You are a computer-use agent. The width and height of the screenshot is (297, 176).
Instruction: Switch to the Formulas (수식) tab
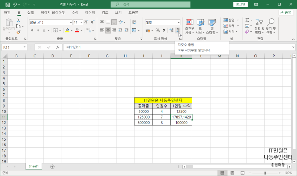(x=75, y=13)
